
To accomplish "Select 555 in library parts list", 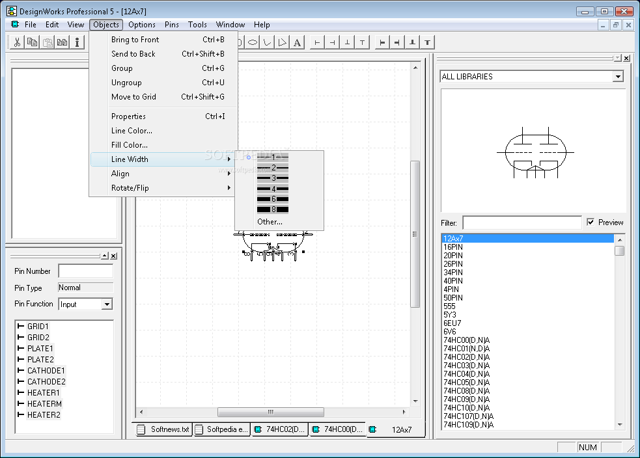I will point(449,306).
